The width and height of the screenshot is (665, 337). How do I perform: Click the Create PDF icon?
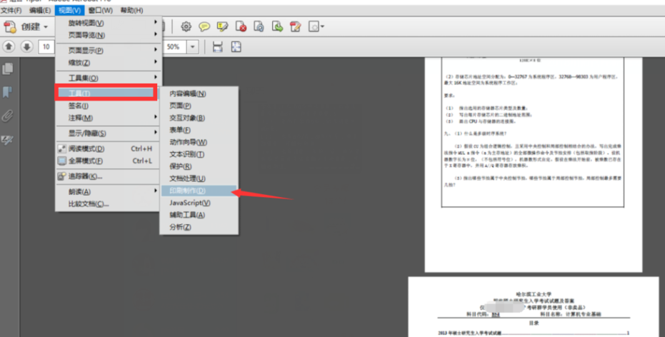pos(10,26)
